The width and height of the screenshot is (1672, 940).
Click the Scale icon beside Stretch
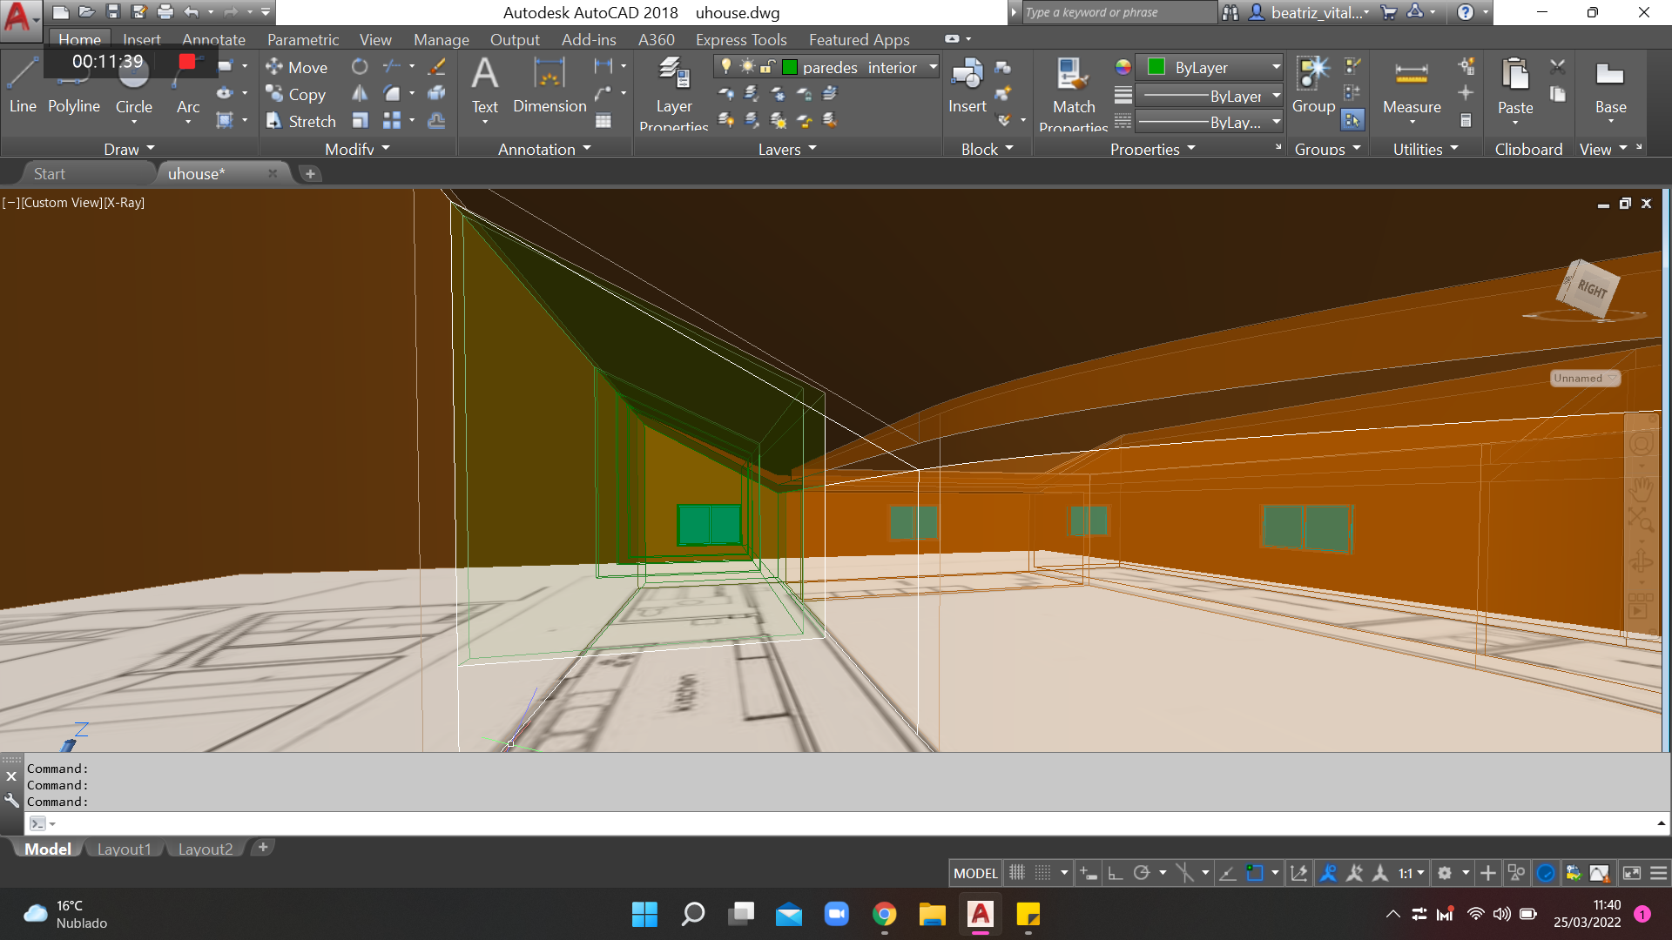[x=360, y=121]
